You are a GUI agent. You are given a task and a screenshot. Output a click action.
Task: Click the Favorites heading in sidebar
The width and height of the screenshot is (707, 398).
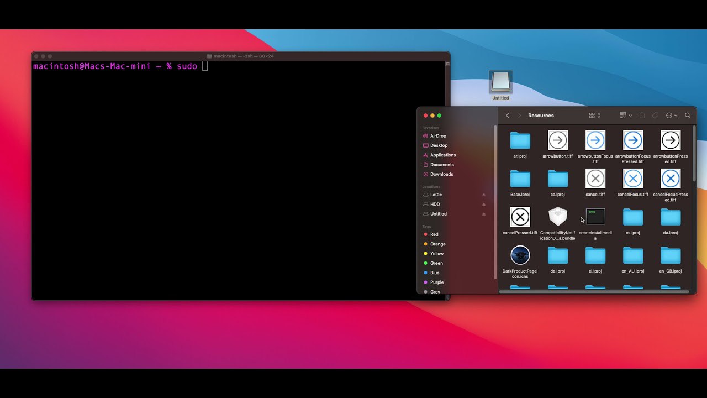coord(431,128)
